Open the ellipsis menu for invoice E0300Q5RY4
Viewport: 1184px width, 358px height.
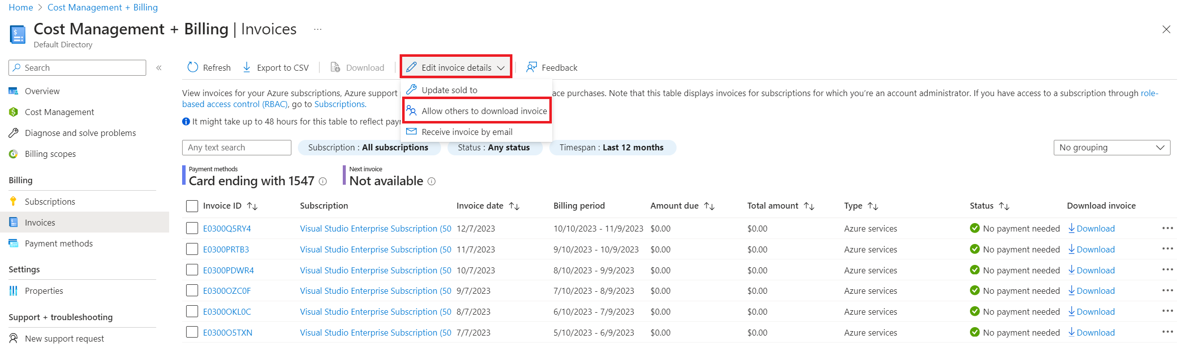[1167, 229]
